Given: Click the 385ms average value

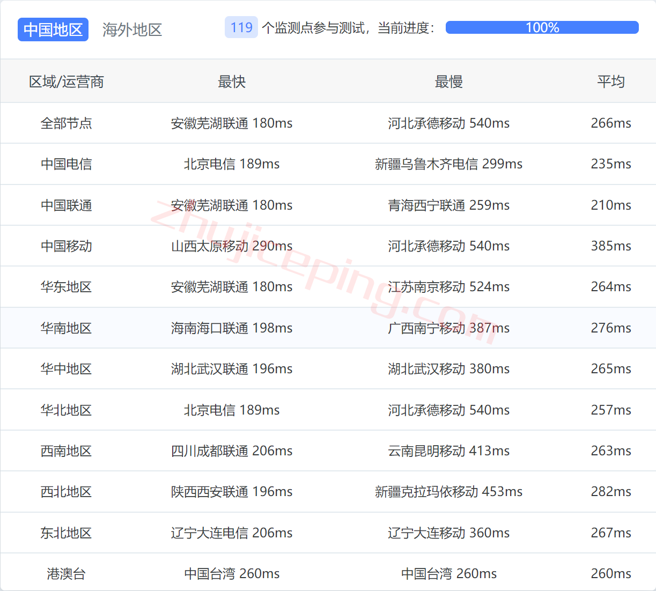Looking at the screenshot, I should (611, 246).
